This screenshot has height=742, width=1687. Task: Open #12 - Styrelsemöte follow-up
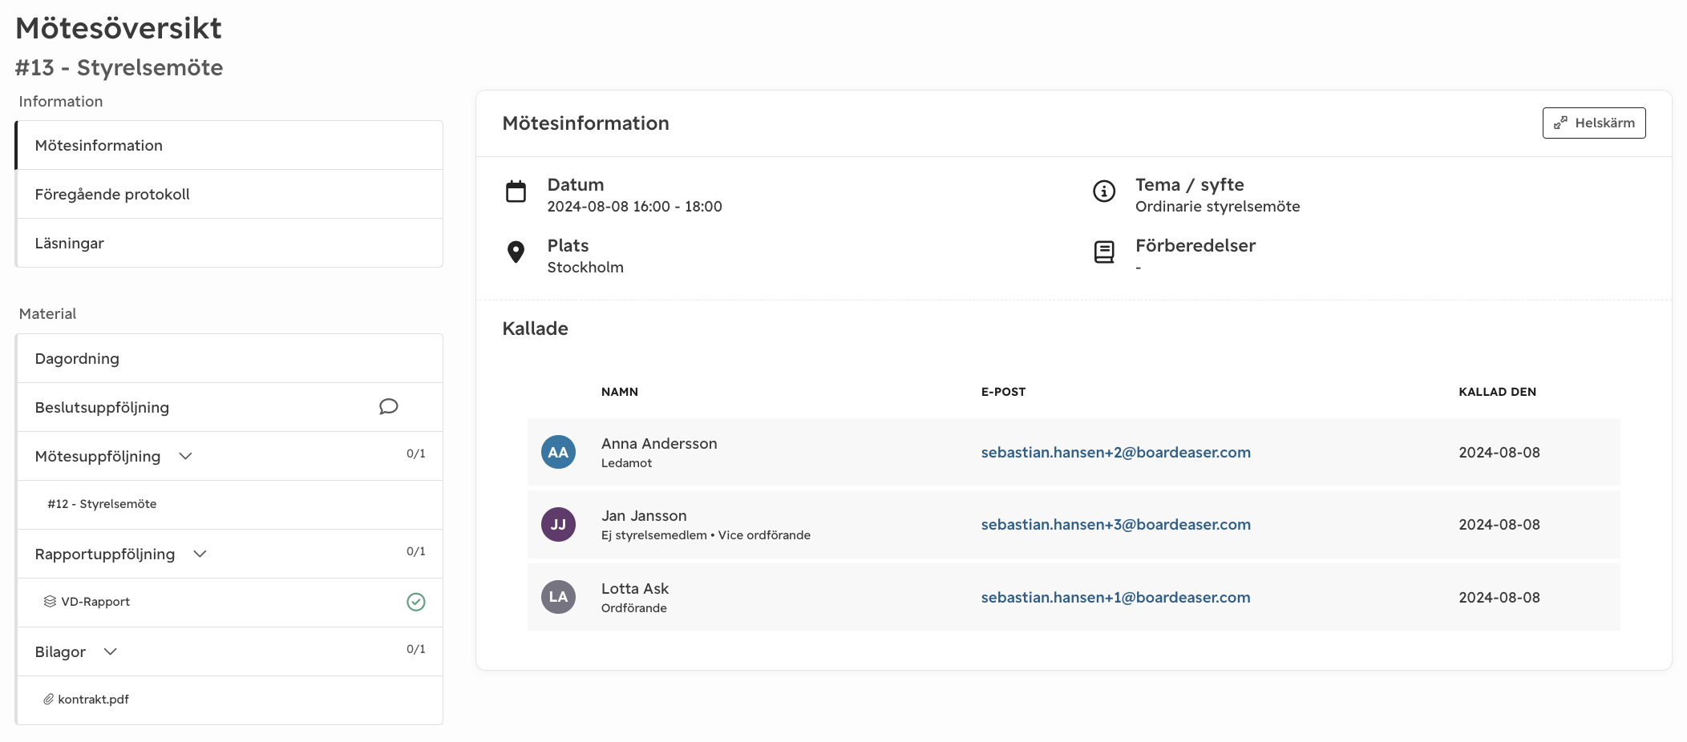[230, 505]
